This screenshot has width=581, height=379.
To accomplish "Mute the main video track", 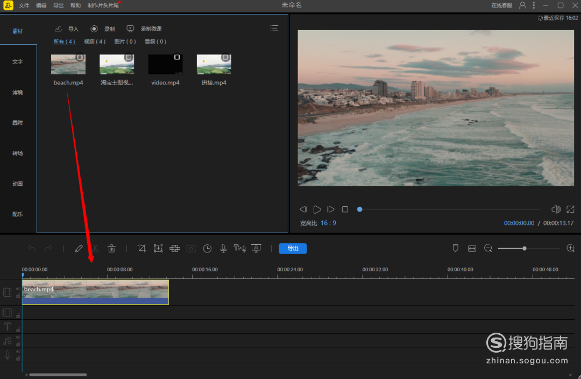I will pos(18,289).
